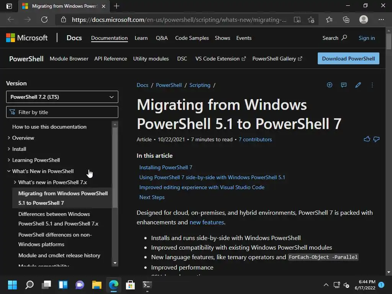Click the Edit pencil icon
This screenshot has width=392, height=294.
[x=358, y=85]
